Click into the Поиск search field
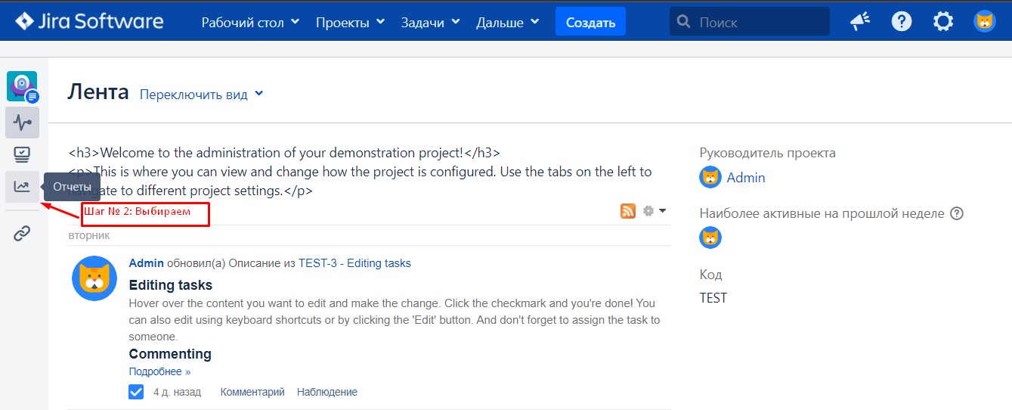Image resolution: width=1012 pixels, height=410 pixels. pyautogui.click(x=749, y=21)
